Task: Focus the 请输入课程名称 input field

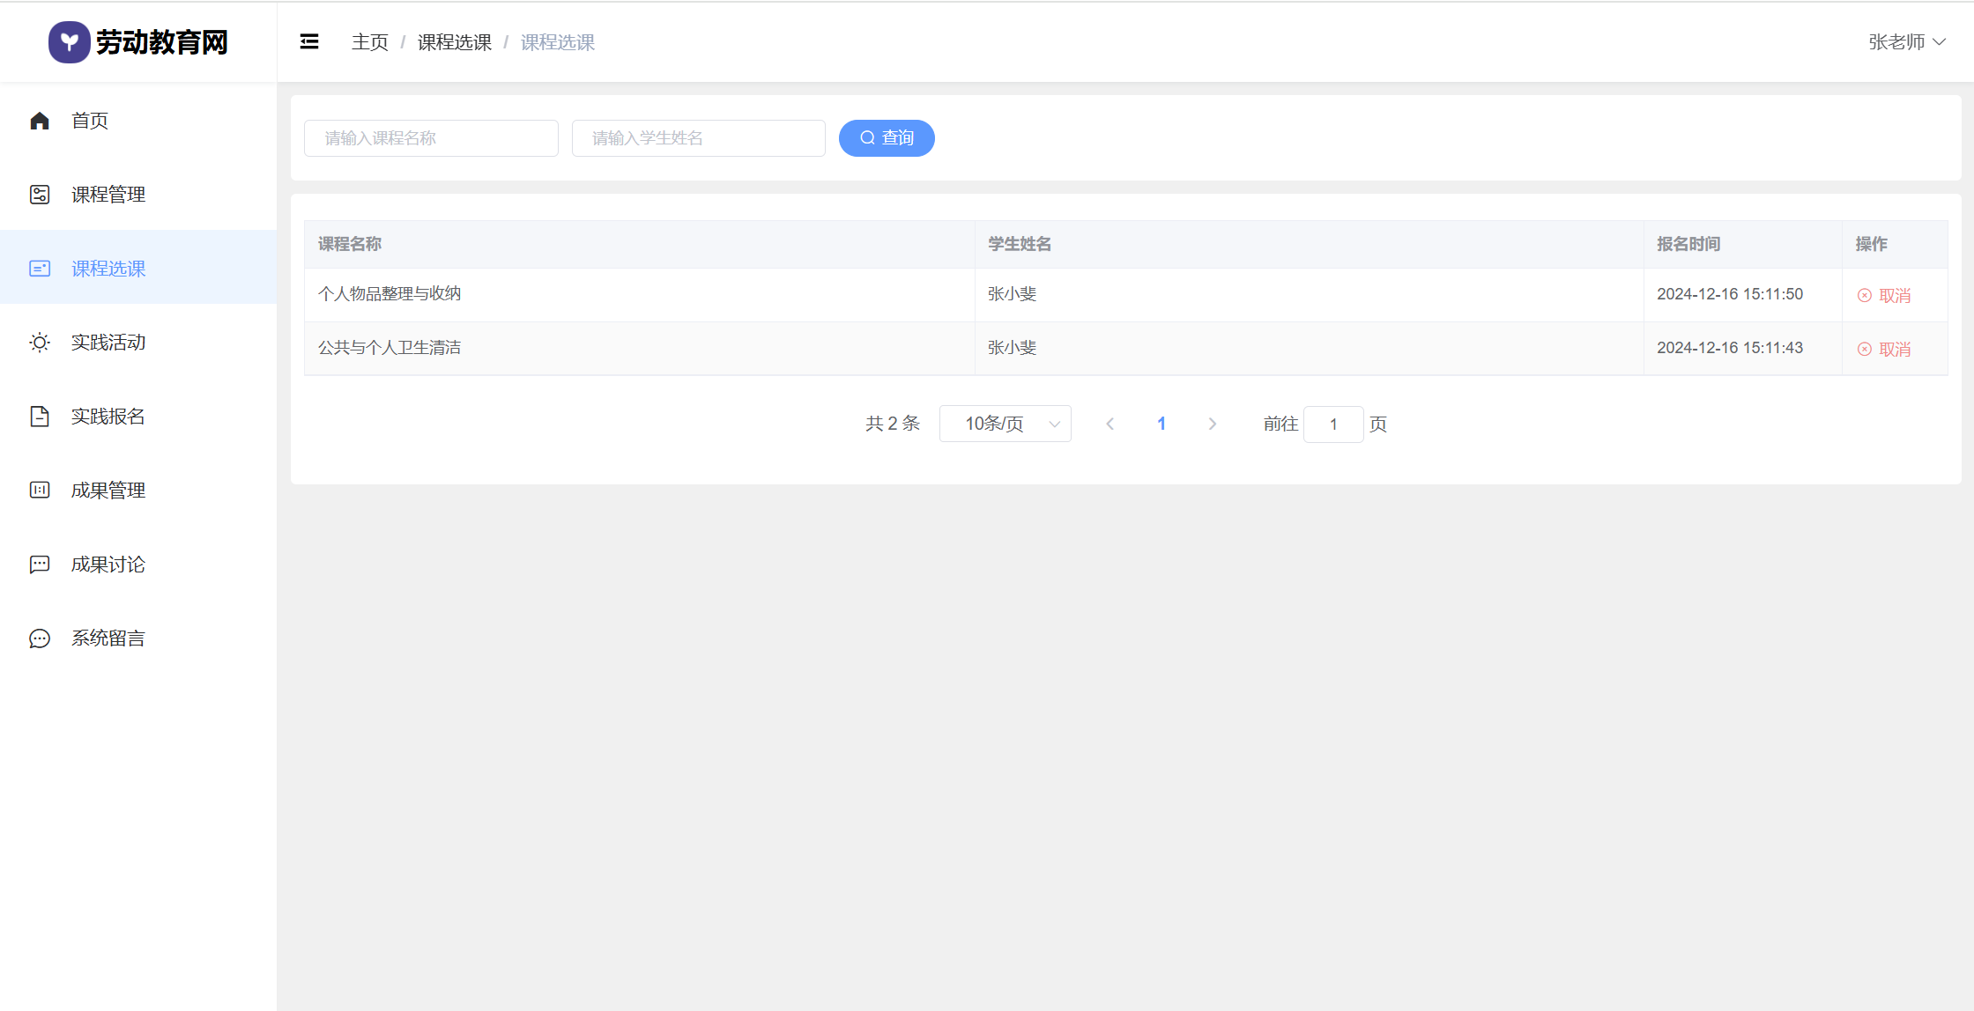Action: pyautogui.click(x=431, y=138)
